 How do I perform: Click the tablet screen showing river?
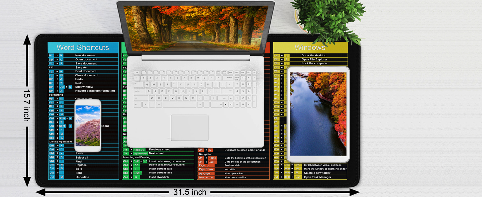(x=318, y=114)
